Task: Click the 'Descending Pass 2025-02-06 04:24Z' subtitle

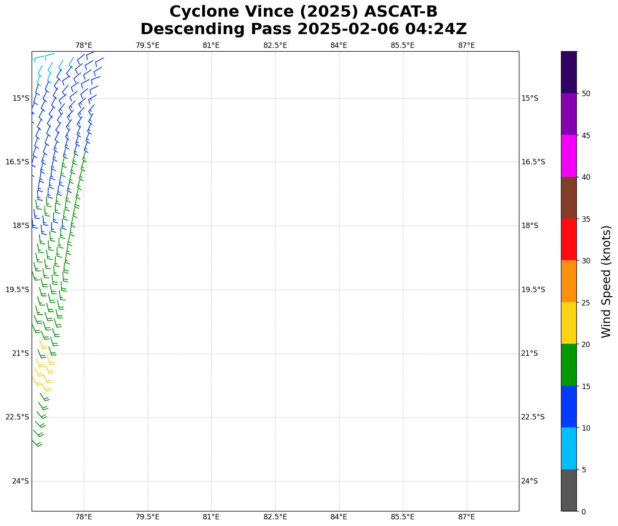Action: pos(303,29)
